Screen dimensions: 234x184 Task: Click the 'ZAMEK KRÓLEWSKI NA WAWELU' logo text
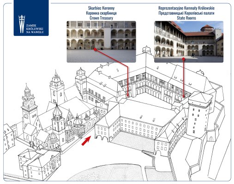tap(35, 29)
